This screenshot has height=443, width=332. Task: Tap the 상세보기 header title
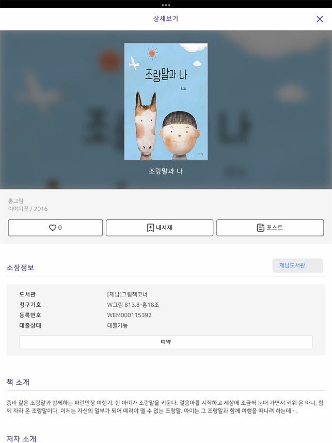166,19
